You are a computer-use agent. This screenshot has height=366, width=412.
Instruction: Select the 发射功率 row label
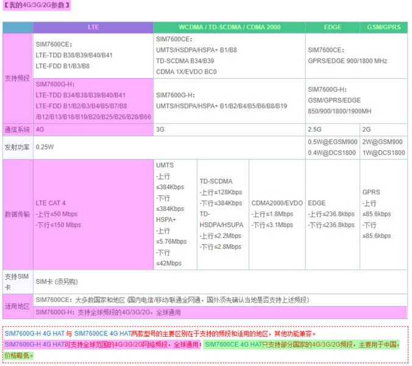point(17,148)
